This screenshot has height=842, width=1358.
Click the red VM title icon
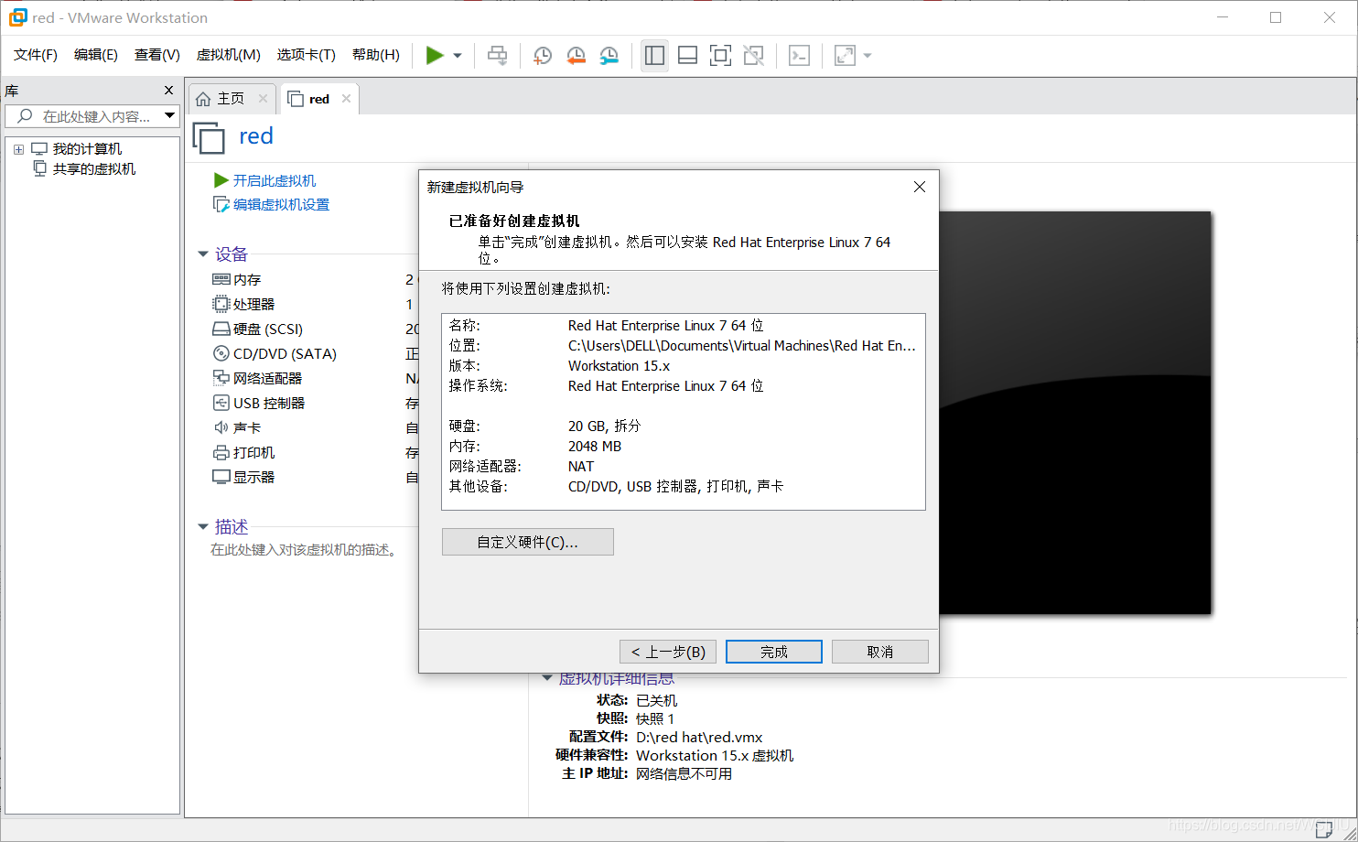point(209,137)
